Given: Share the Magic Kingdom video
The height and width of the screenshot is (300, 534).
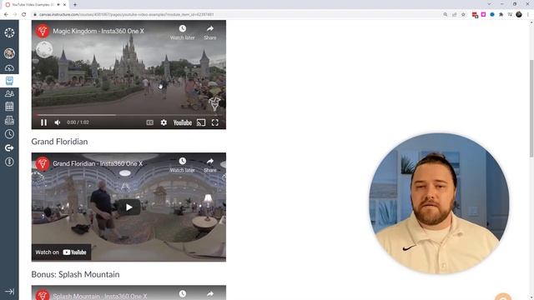Looking at the screenshot, I should [210, 32].
